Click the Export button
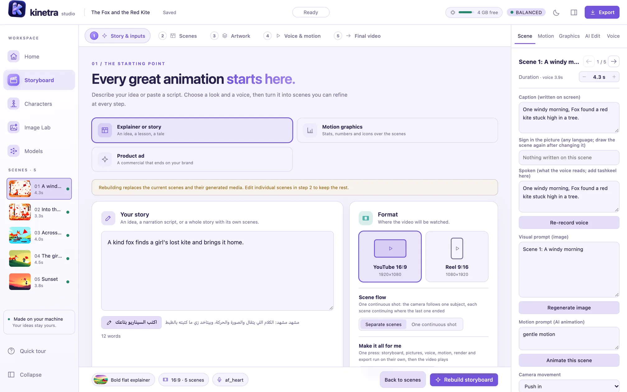627x392 pixels. (602, 12)
